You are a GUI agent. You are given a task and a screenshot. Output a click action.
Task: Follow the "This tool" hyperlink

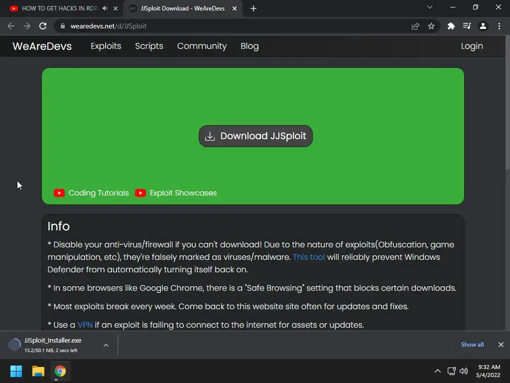click(309, 257)
